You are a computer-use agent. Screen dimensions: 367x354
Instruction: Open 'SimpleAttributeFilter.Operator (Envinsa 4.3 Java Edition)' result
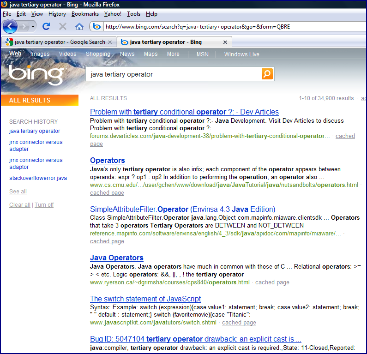pos(182,209)
